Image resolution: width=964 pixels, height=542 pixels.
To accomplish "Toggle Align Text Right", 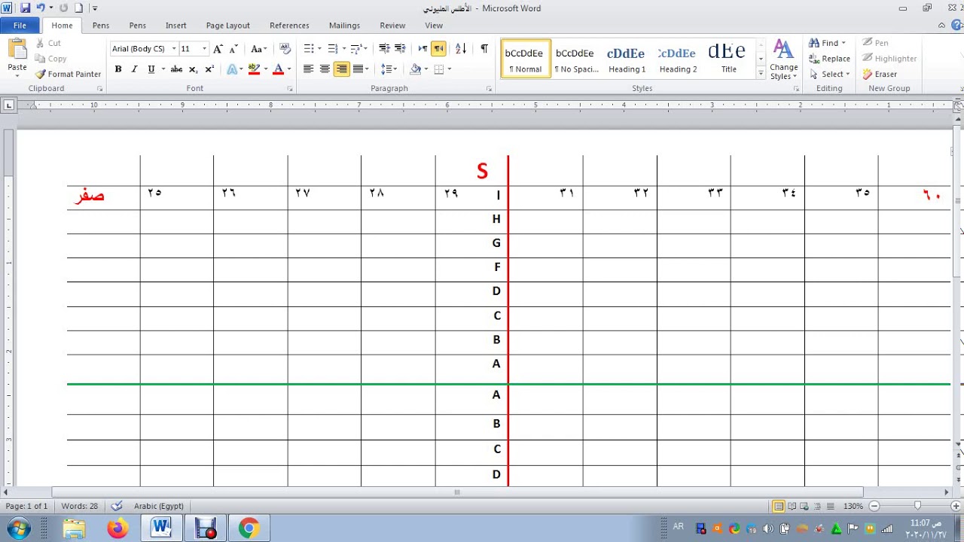I will coord(341,69).
